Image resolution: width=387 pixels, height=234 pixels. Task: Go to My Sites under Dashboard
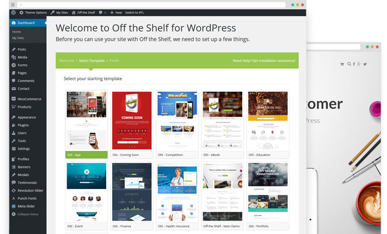tap(18, 38)
